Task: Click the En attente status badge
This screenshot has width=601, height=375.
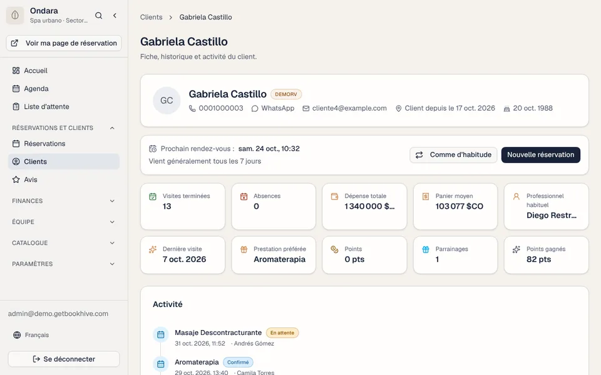Action: pyautogui.click(x=282, y=333)
